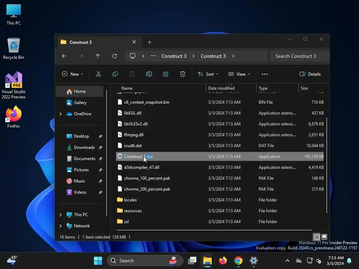Expand the OneDrive tree node
Viewport: 359px width, 269px height.
point(60,114)
